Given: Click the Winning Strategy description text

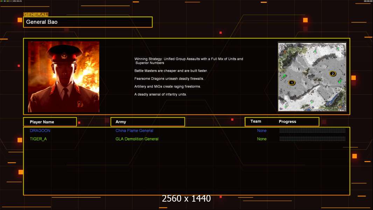Looking at the screenshot, I should [x=189, y=61].
